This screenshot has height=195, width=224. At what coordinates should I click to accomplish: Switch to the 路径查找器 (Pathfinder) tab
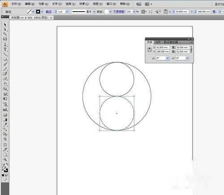tap(171, 42)
